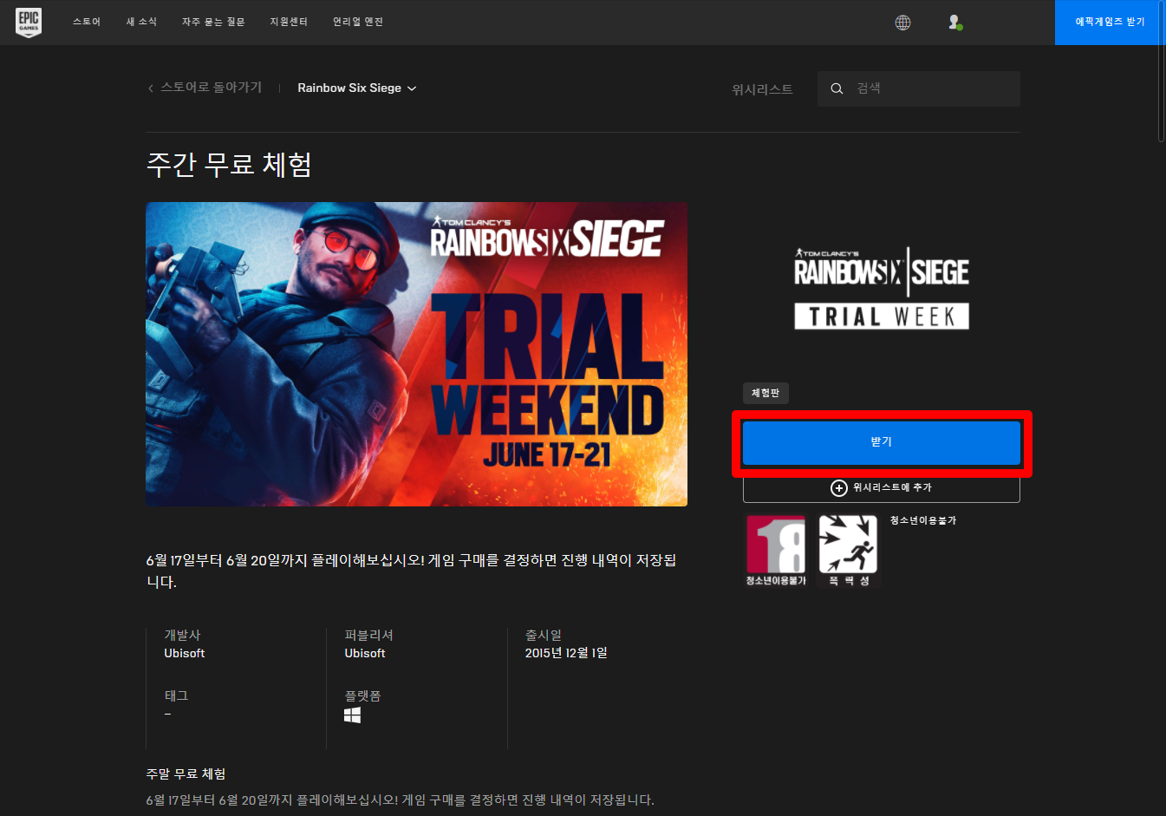The width and height of the screenshot is (1166, 816).
Task: Click the 플랫폼 label
Action: [362, 695]
